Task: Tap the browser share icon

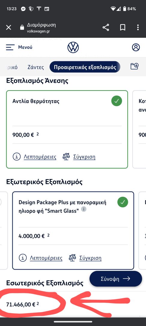Action: 106,27
